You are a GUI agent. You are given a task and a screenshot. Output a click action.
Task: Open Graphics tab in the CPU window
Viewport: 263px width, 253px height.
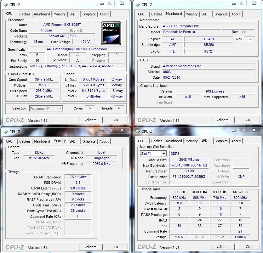pyautogui.click(x=89, y=14)
